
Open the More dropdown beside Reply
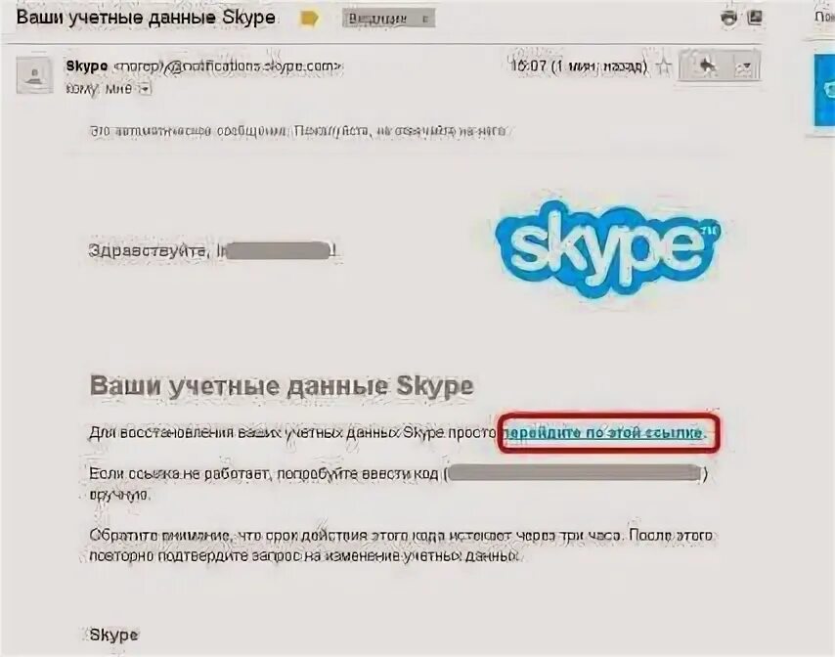(x=744, y=66)
